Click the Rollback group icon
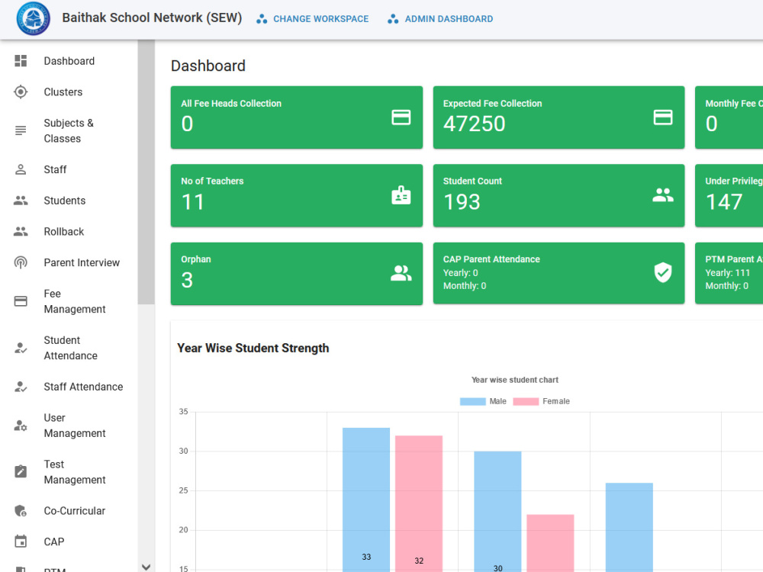 tap(21, 232)
